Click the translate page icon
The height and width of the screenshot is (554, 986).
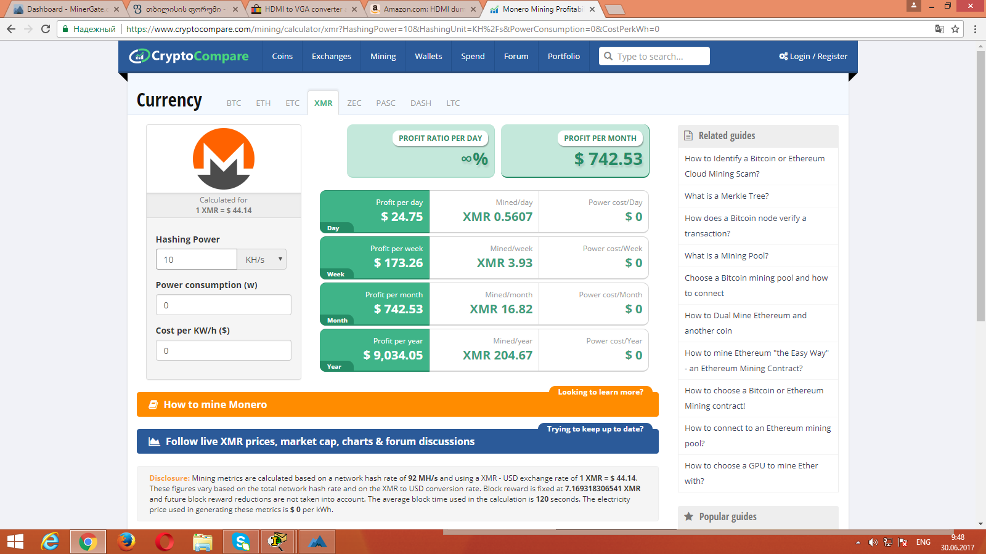tap(939, 29)
